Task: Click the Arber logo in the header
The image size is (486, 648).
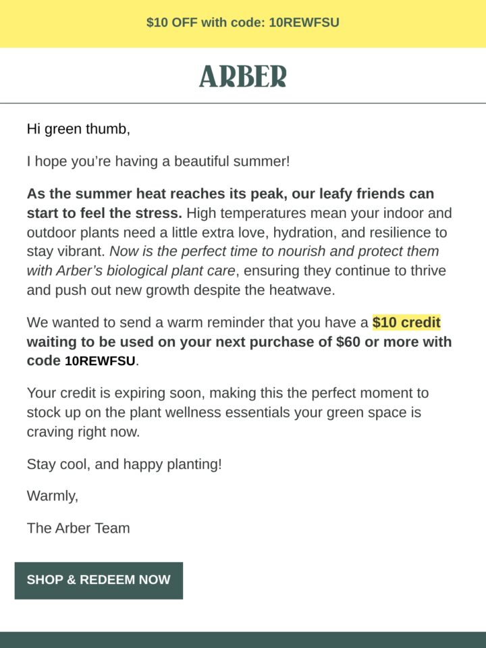Action: 242,76
